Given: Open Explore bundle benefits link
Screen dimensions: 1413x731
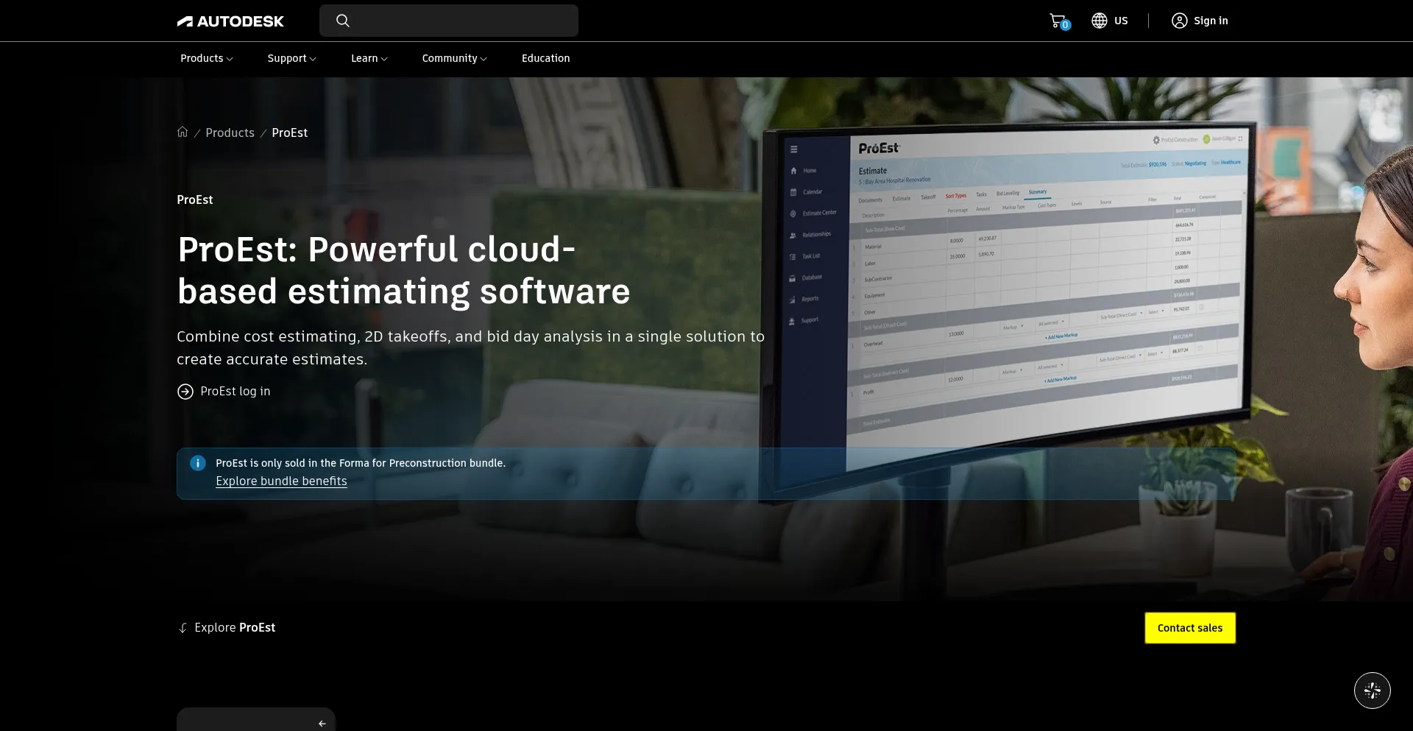Looking at the screenshot, I should [x=281, y=481].
